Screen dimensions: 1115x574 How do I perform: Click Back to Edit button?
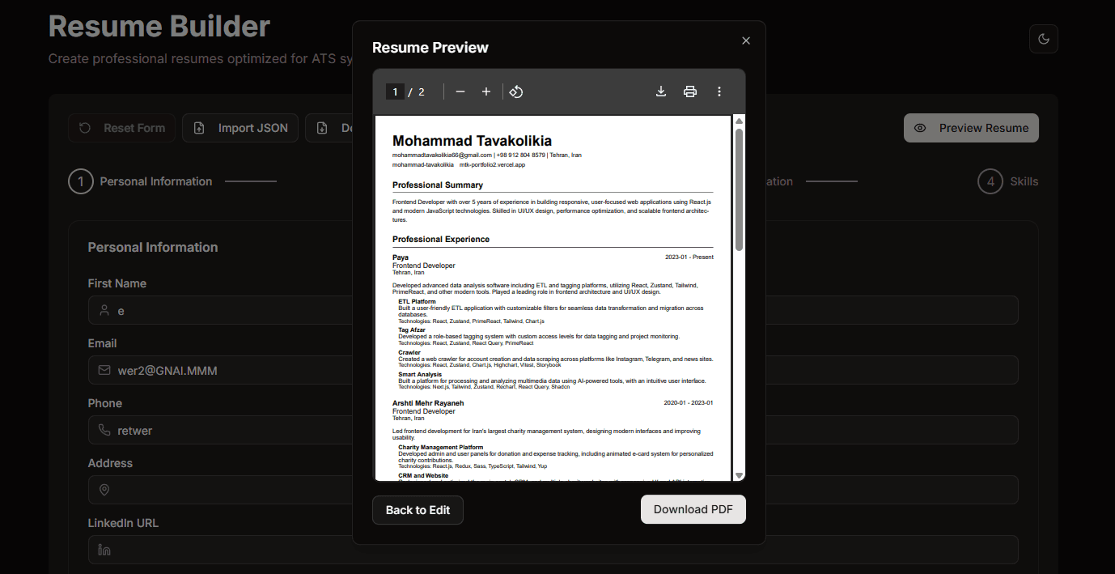click(418, 510)
